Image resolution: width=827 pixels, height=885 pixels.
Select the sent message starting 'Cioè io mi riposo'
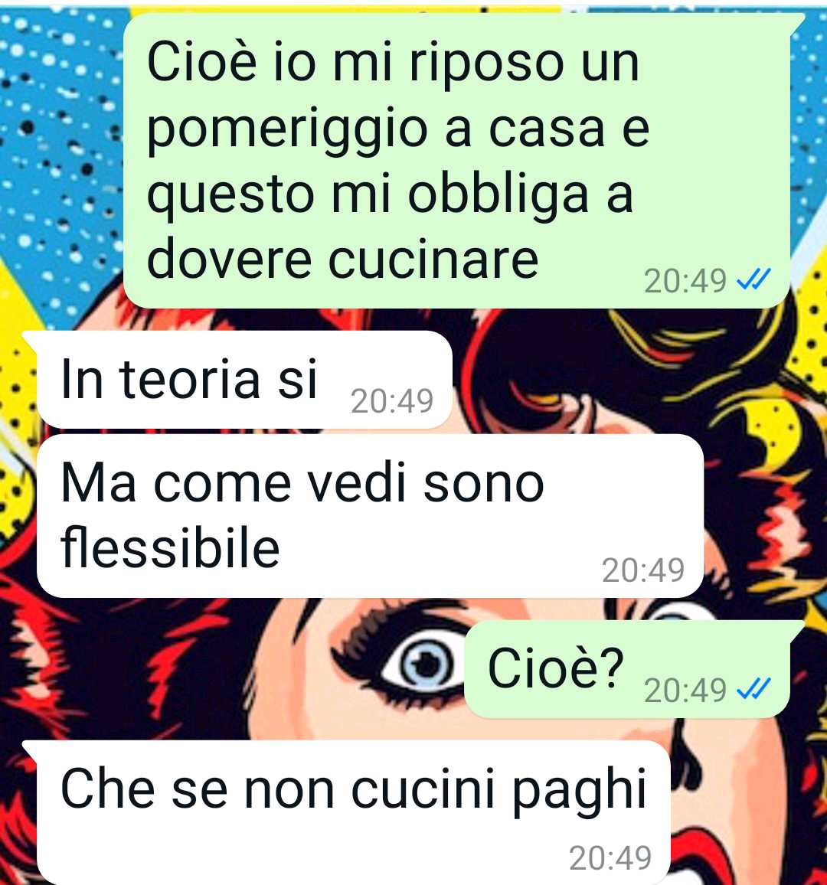point(457,161)
